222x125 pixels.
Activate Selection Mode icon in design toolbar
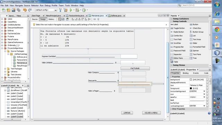pos(60,19)
